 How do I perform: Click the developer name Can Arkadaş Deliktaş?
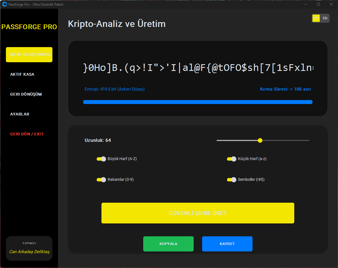point(29,252)
